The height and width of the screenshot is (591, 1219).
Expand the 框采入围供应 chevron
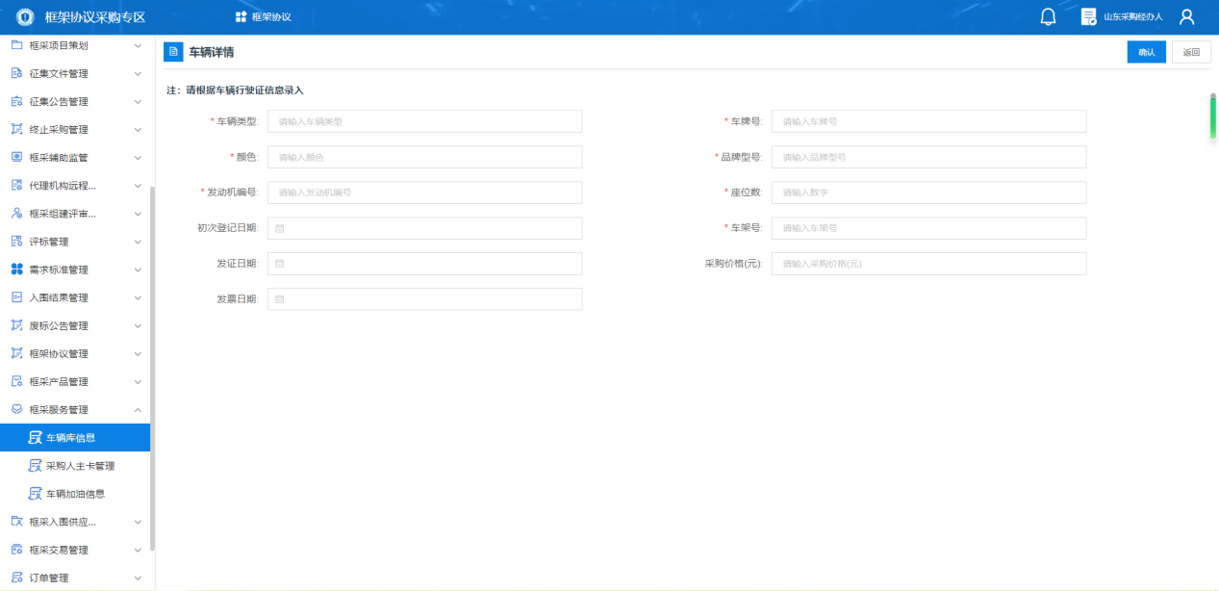pyautogui.click(x=138, y=522)
